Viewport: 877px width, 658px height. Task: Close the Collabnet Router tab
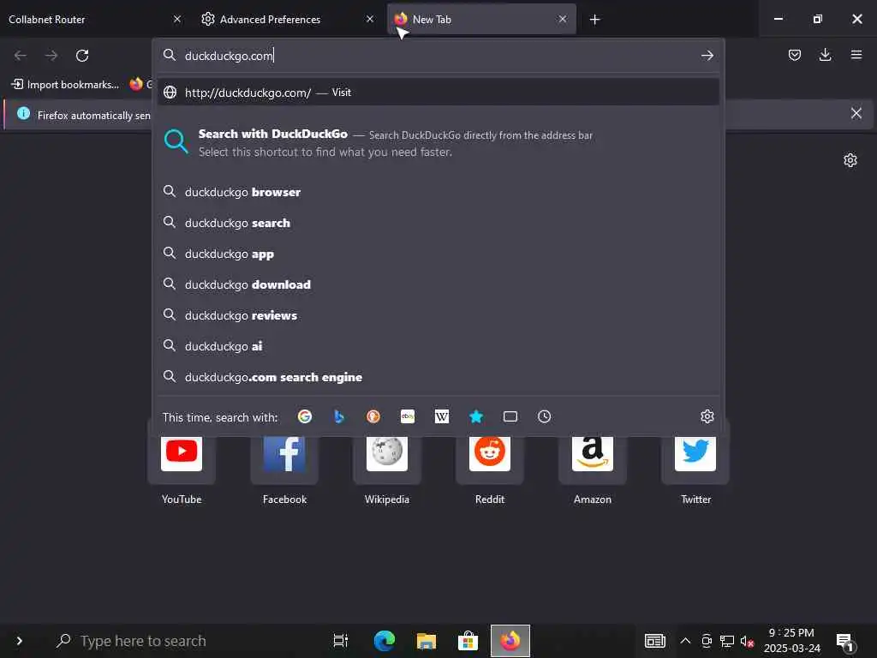tap(176, 19)
